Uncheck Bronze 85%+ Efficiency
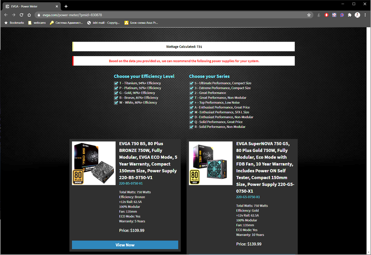This screenshot has width=371, height=255. coord(116,98)
